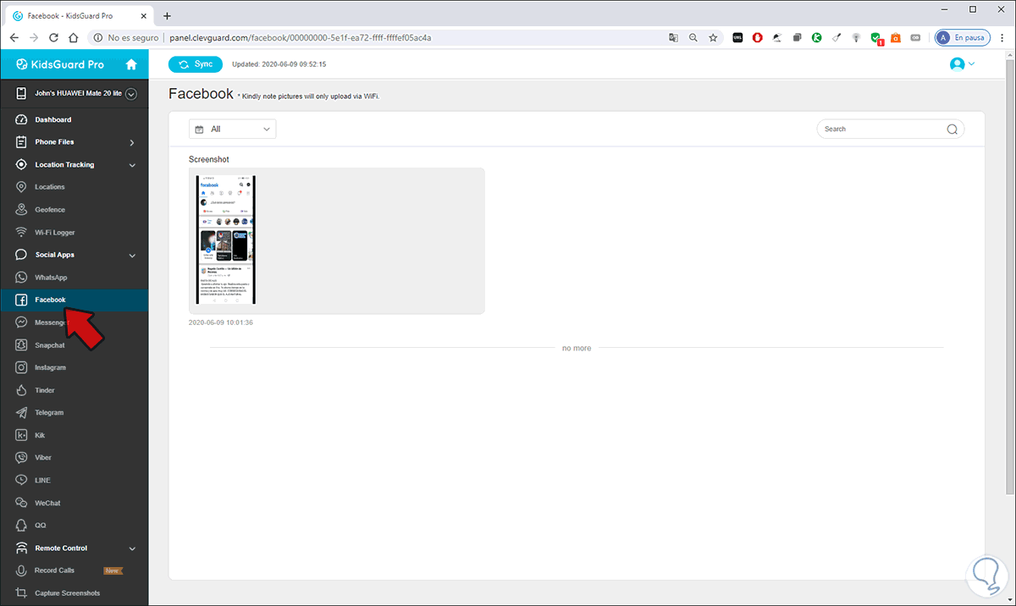Open Wi-Fi Logger
The image size is (1016, 606).
click(54, 232)
